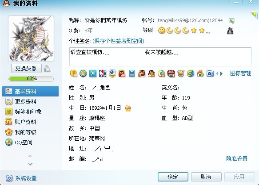Viewport: 259px width, 185px height.
Task: Click the NBA icon in services row
Action: [x=103, y=73]
